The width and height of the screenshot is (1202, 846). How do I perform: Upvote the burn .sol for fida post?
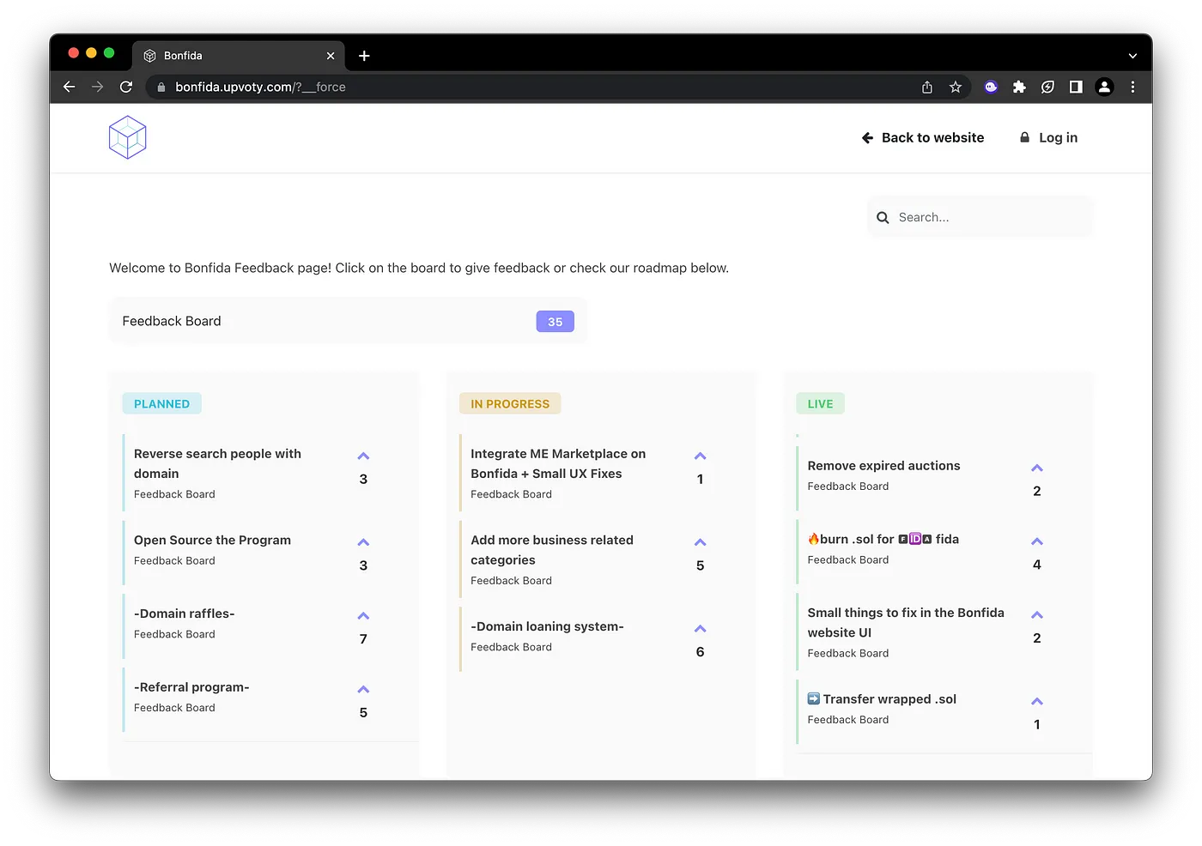1036,541
